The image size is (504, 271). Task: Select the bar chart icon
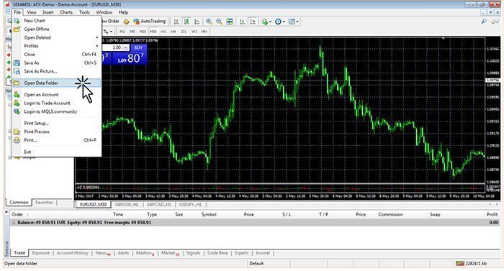(x=176, y=22)
